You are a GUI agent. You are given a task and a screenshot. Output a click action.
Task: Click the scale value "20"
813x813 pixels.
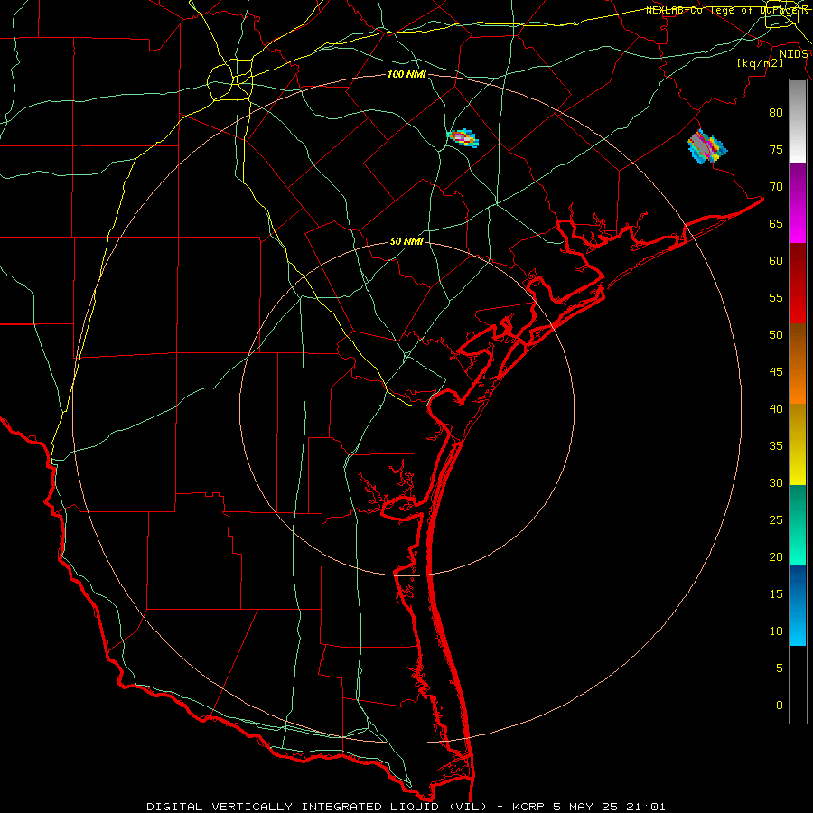click(776, 556)
